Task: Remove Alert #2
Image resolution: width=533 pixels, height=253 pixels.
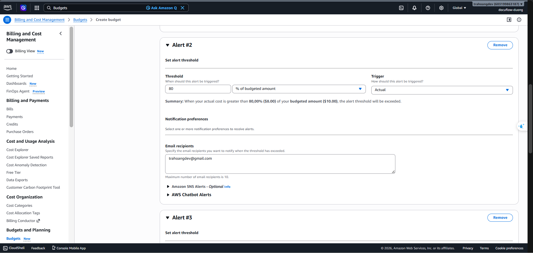Action: [500, 45]
